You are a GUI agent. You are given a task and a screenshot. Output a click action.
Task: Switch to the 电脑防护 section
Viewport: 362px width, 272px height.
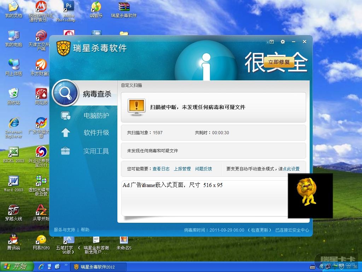[96, 116]
